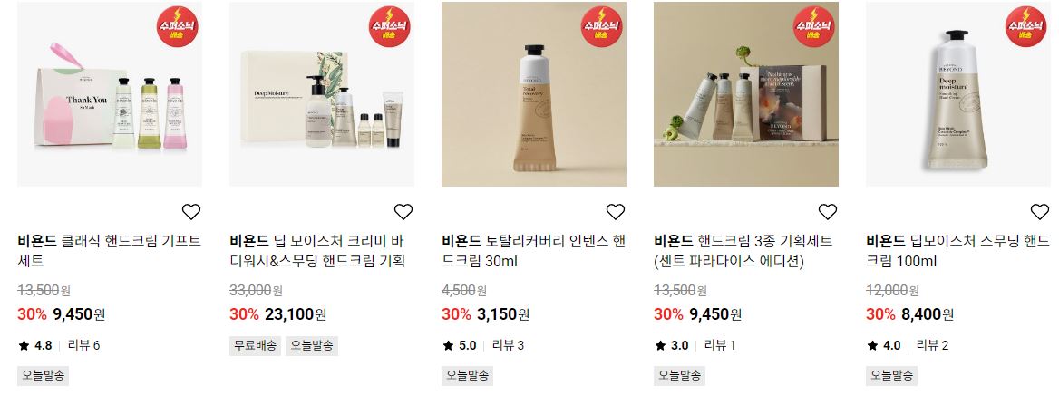
Task: Click the 무료배송 tag on body wash set
Action: coord(256,346)
